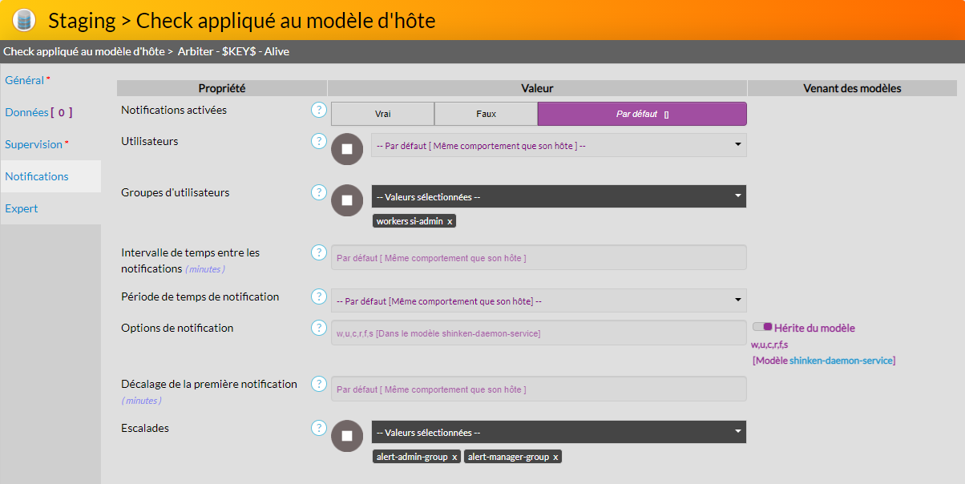Open help for Décalage de la première notification
Image resolution: width=965 pixels, height=484 pixels.
(x=319, y=384)
